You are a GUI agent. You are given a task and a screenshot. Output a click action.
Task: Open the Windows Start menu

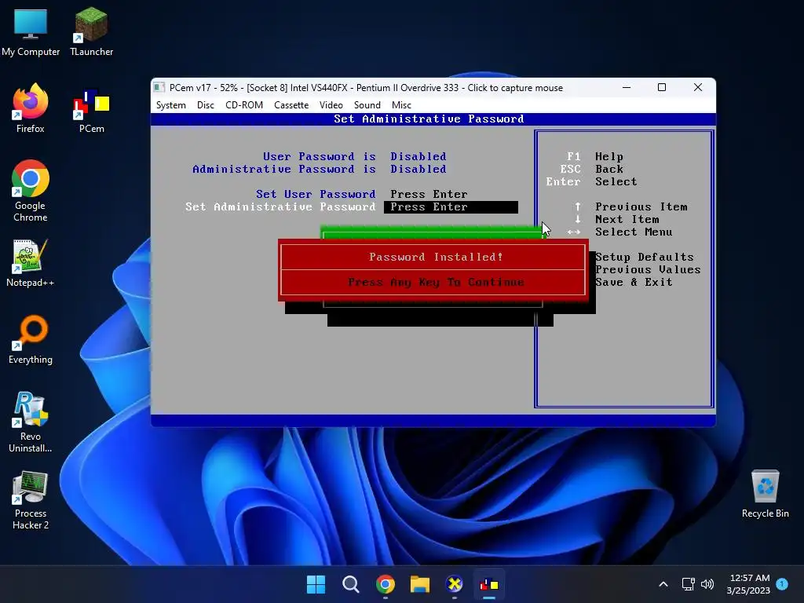316,584
